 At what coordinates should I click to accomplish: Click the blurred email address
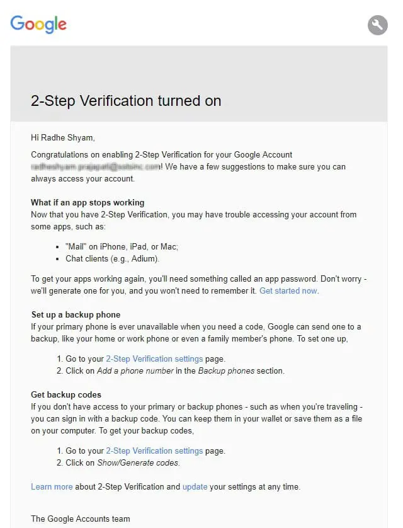[95, 167]
